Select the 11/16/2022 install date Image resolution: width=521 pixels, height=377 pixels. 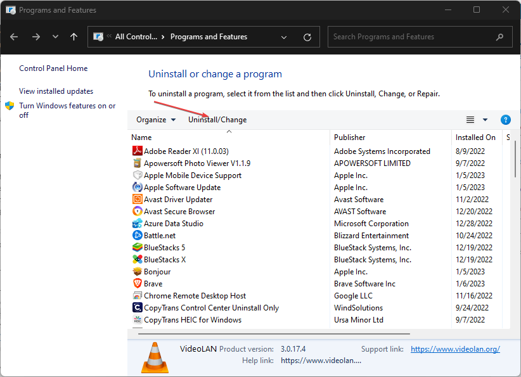474,296
